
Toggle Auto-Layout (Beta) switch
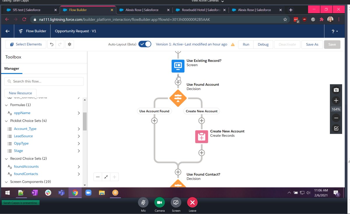point(145,44)
